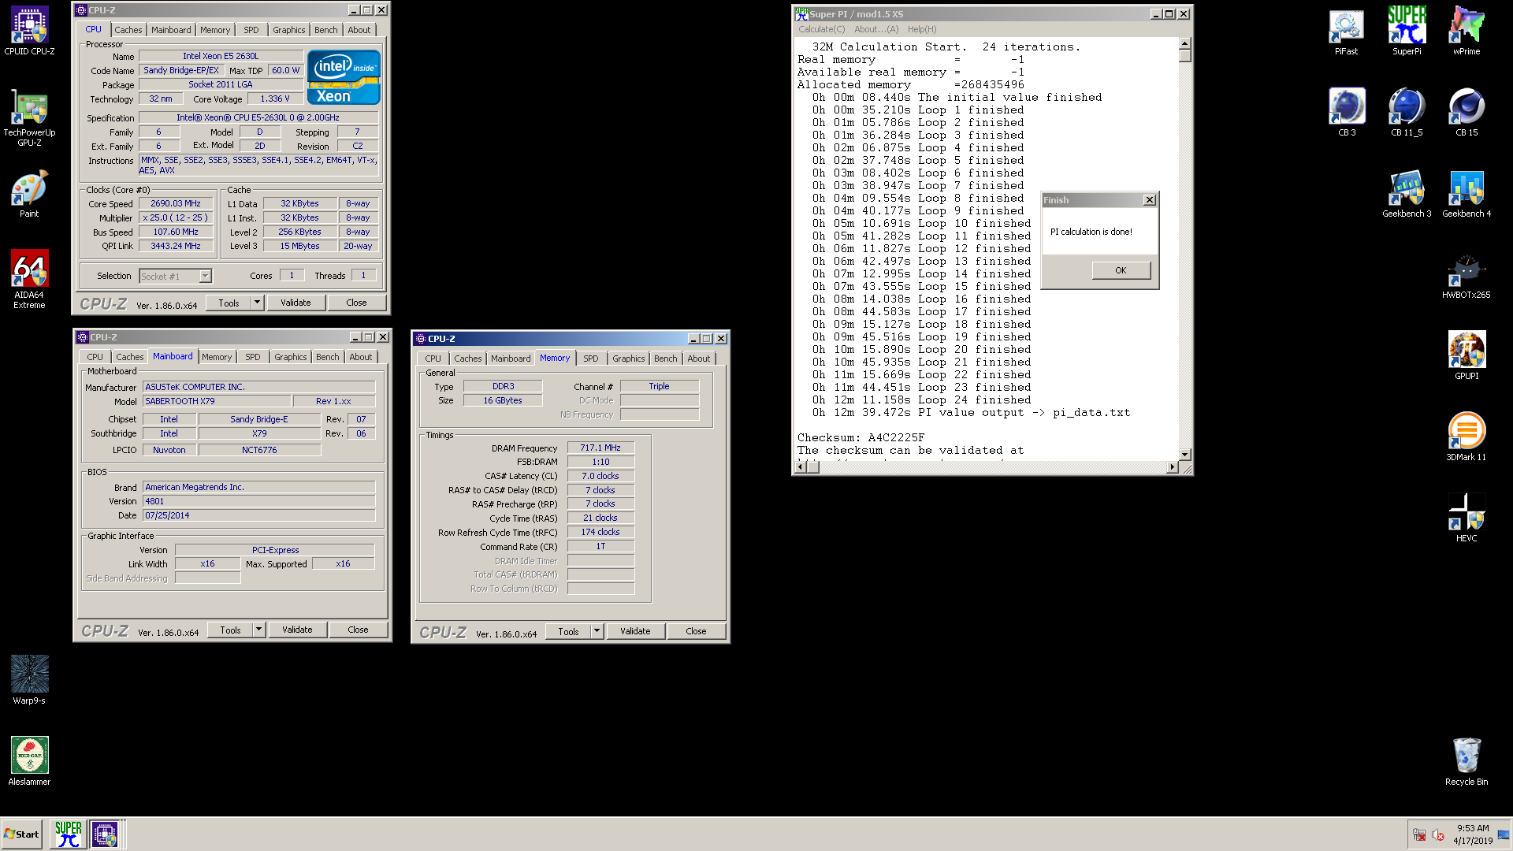Click BIOS version 4801 field
This screenshot has height=851, width=1513.
pyautogui.click(x=259, y=501)
